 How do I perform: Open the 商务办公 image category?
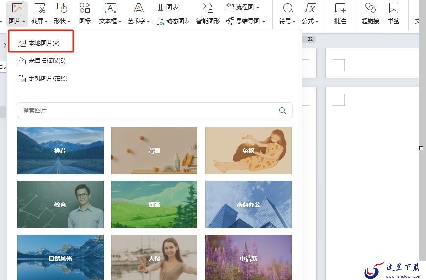pyautogui.click(x=248, y=204)
